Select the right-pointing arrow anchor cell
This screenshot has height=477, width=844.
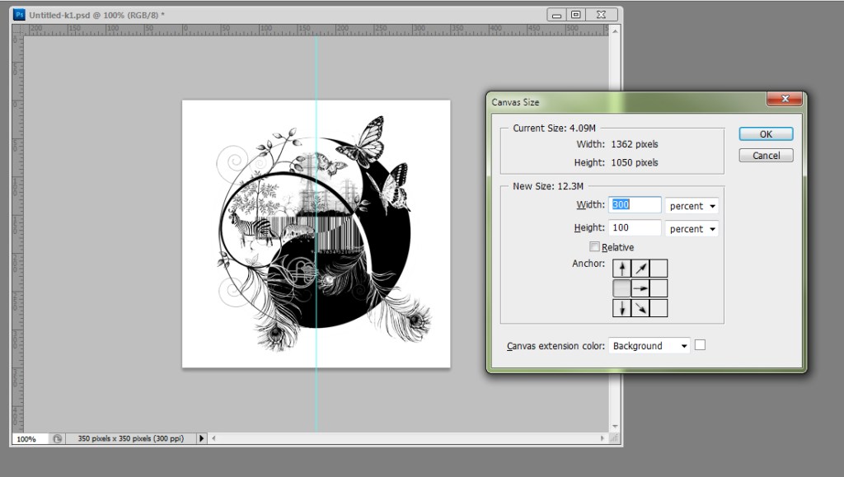(640, 288)
